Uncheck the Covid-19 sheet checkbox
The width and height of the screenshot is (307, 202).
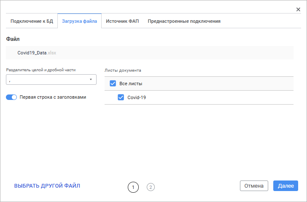pyautogui.click(x=121, y=97)
